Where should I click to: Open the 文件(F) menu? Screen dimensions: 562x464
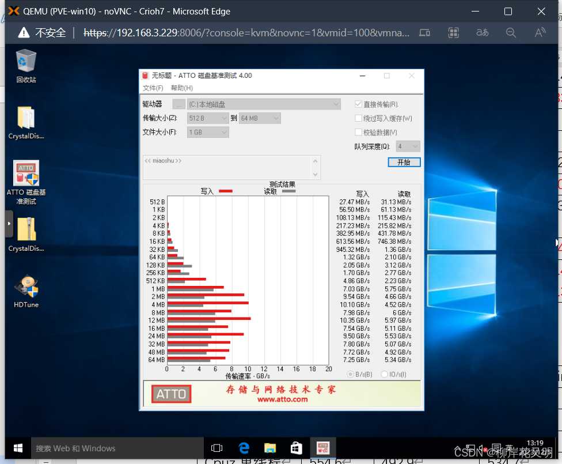pos(153,88)
